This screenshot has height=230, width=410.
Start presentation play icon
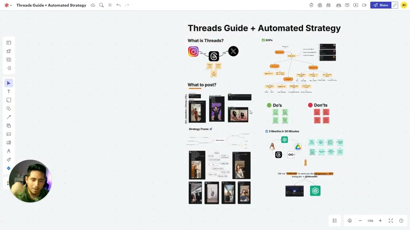pyautogui.click(x=356, y=5)
